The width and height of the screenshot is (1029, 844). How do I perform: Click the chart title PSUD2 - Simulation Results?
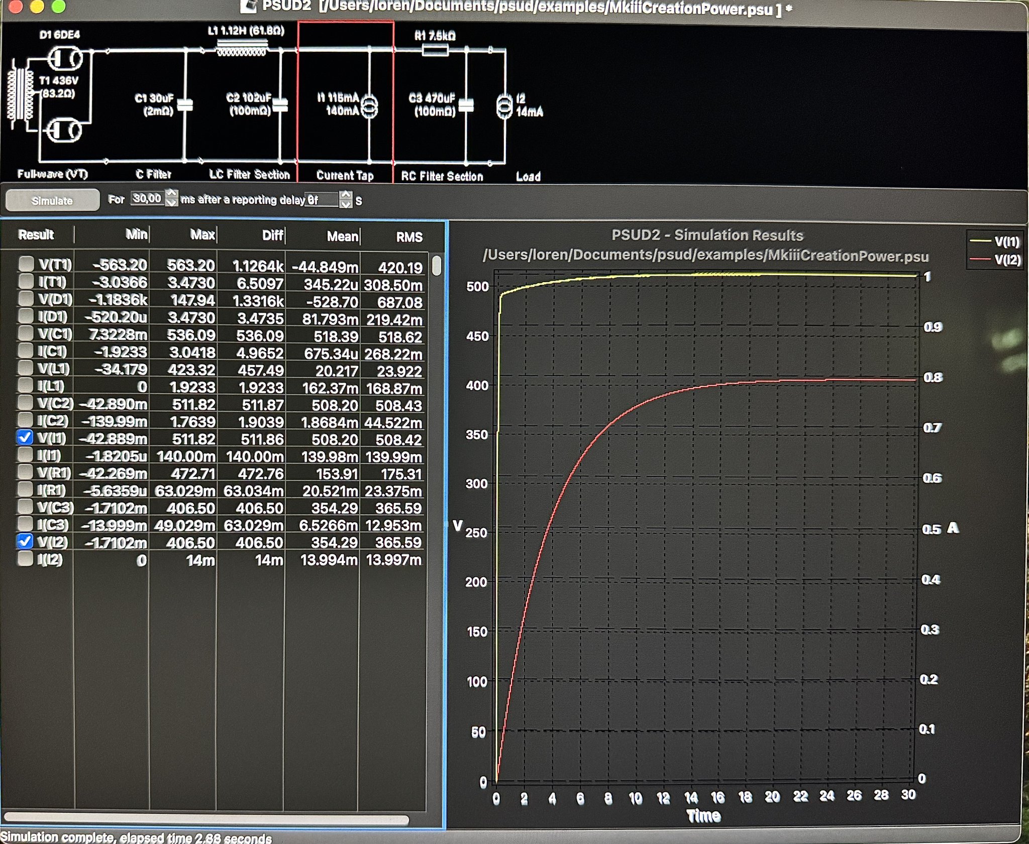pyautogui.click(x=707, y=235)
